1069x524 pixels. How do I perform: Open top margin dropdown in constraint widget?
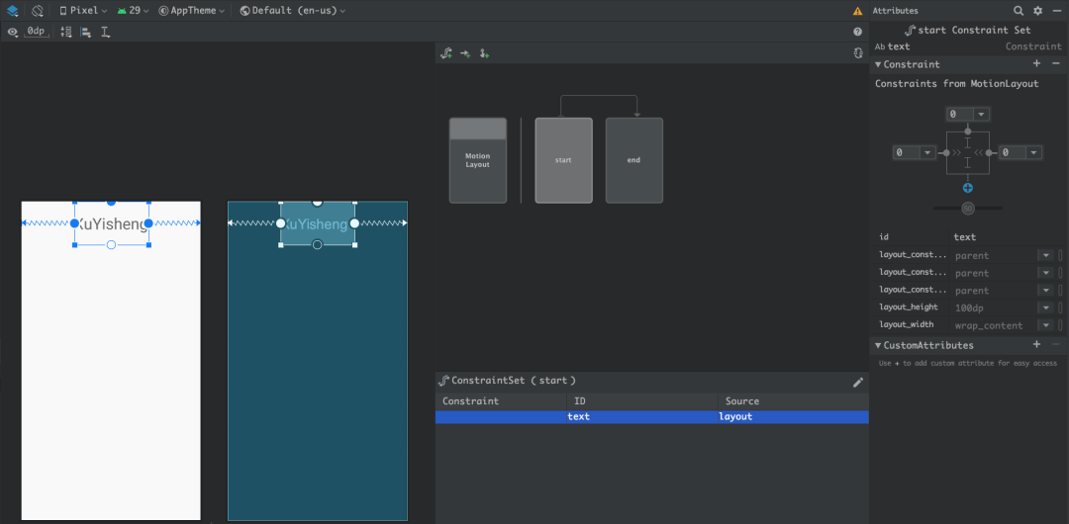(980, 115)
